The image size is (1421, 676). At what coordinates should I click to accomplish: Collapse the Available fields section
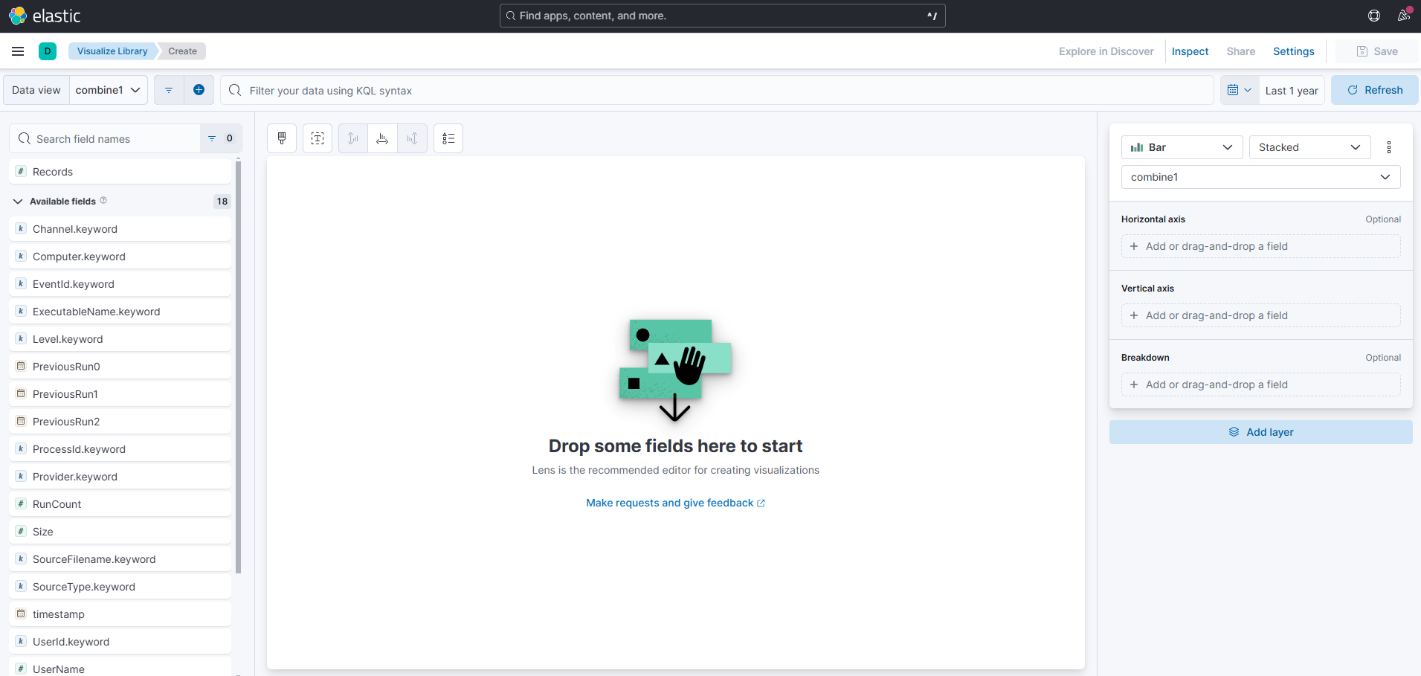click(18, 202)
